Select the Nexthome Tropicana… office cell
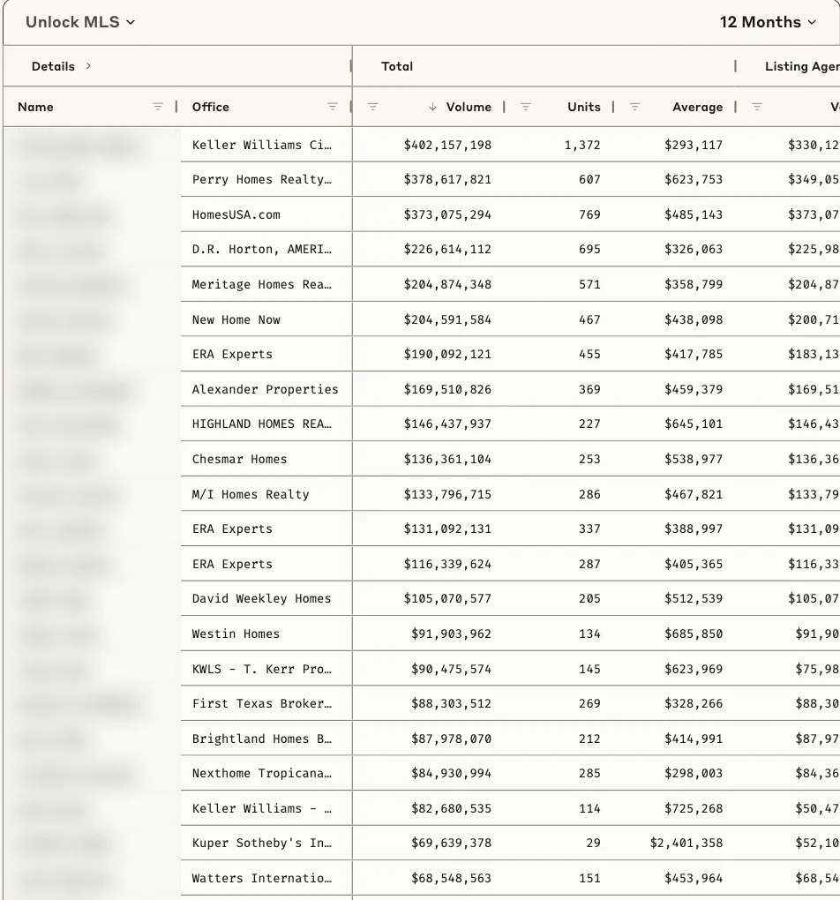Image resolution: width=840 pixels, height=900 pixels. 266,773
